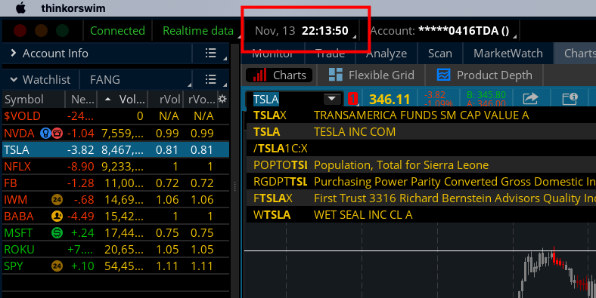The image size is (596, 298).
Task: Switch to the Scan tab
Action: (439, 54)
